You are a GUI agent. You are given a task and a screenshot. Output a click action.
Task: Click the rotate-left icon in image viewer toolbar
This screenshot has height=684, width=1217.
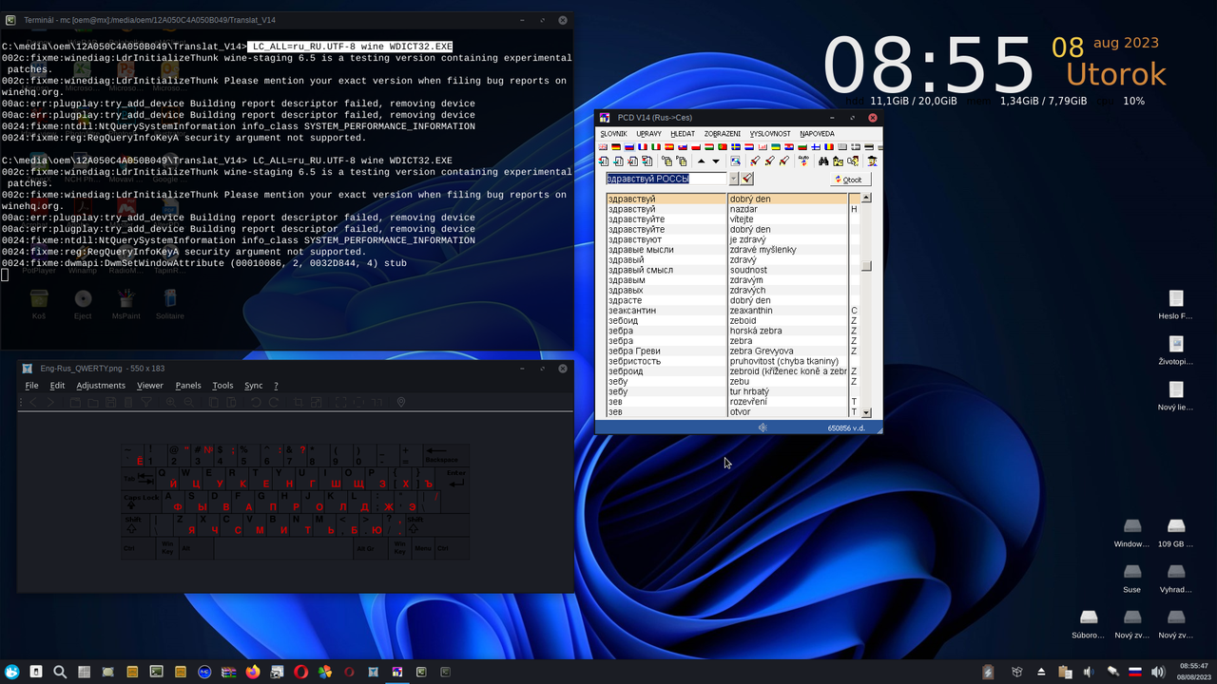pyautogui.click(x=256, y=402)
